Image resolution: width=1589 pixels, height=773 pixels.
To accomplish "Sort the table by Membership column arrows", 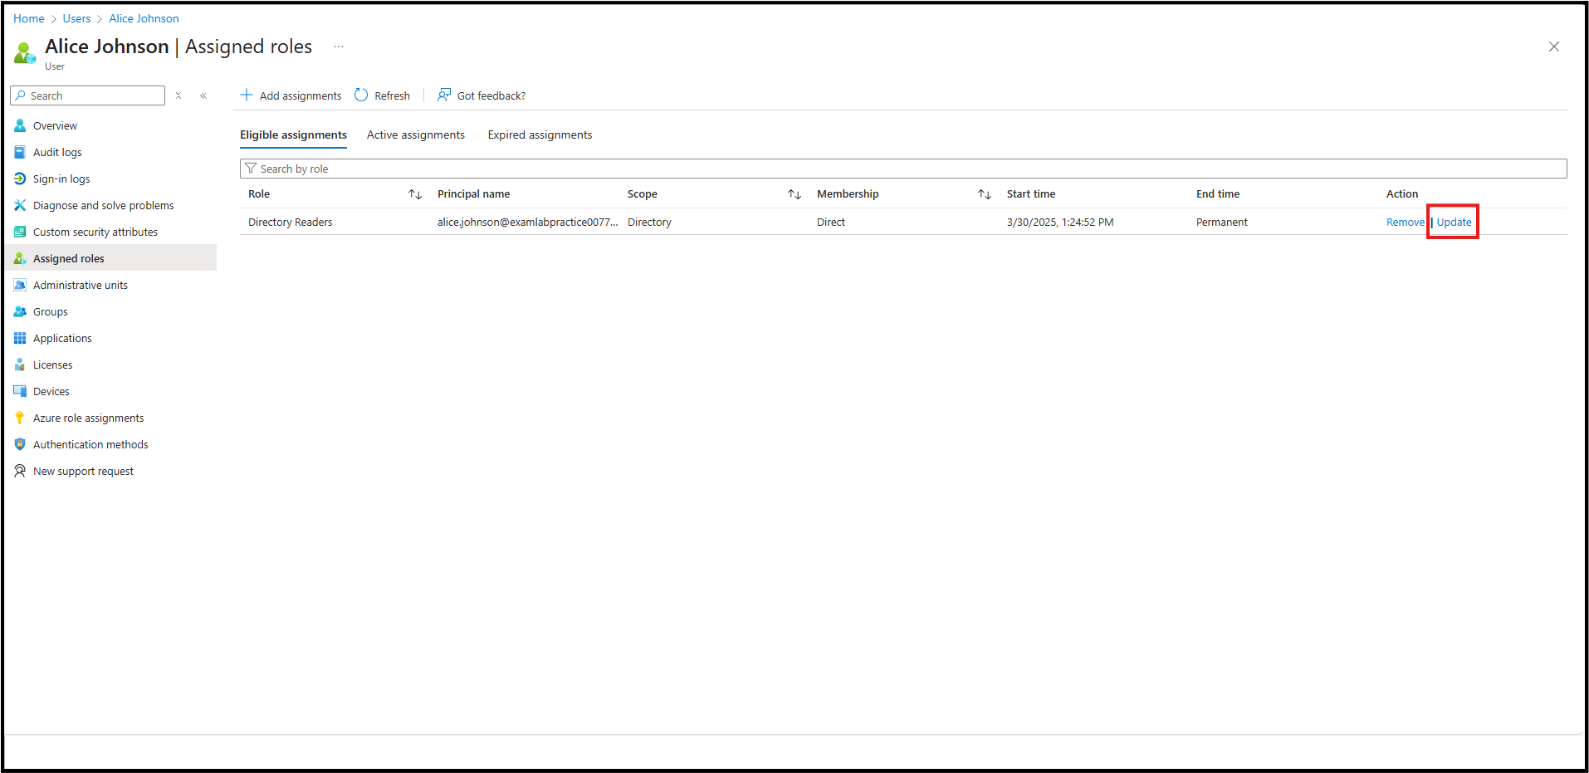I will (985, 194).
